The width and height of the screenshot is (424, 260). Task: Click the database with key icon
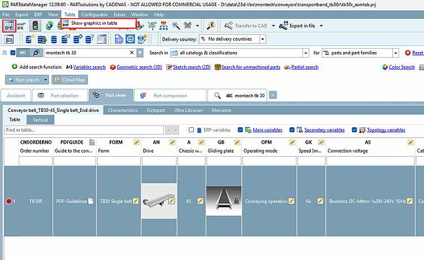pyautogui.click(x=30, y=39)
